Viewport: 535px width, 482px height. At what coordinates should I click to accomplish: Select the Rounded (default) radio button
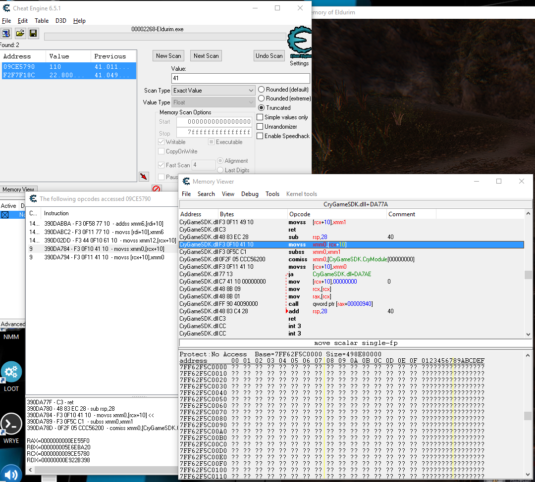coord(263,89)
